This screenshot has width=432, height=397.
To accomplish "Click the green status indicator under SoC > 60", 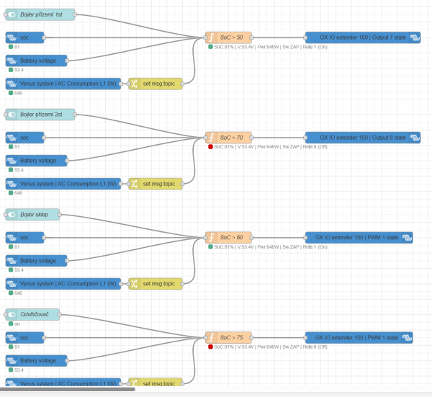I will click(x=210, y=247).
